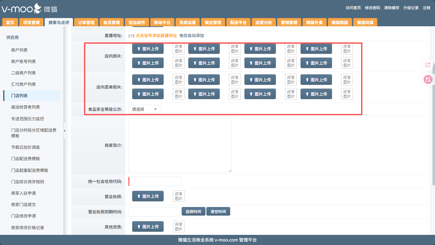Click 点击加号添加直播地址 link
435x245 pixels.
[156, 35]
